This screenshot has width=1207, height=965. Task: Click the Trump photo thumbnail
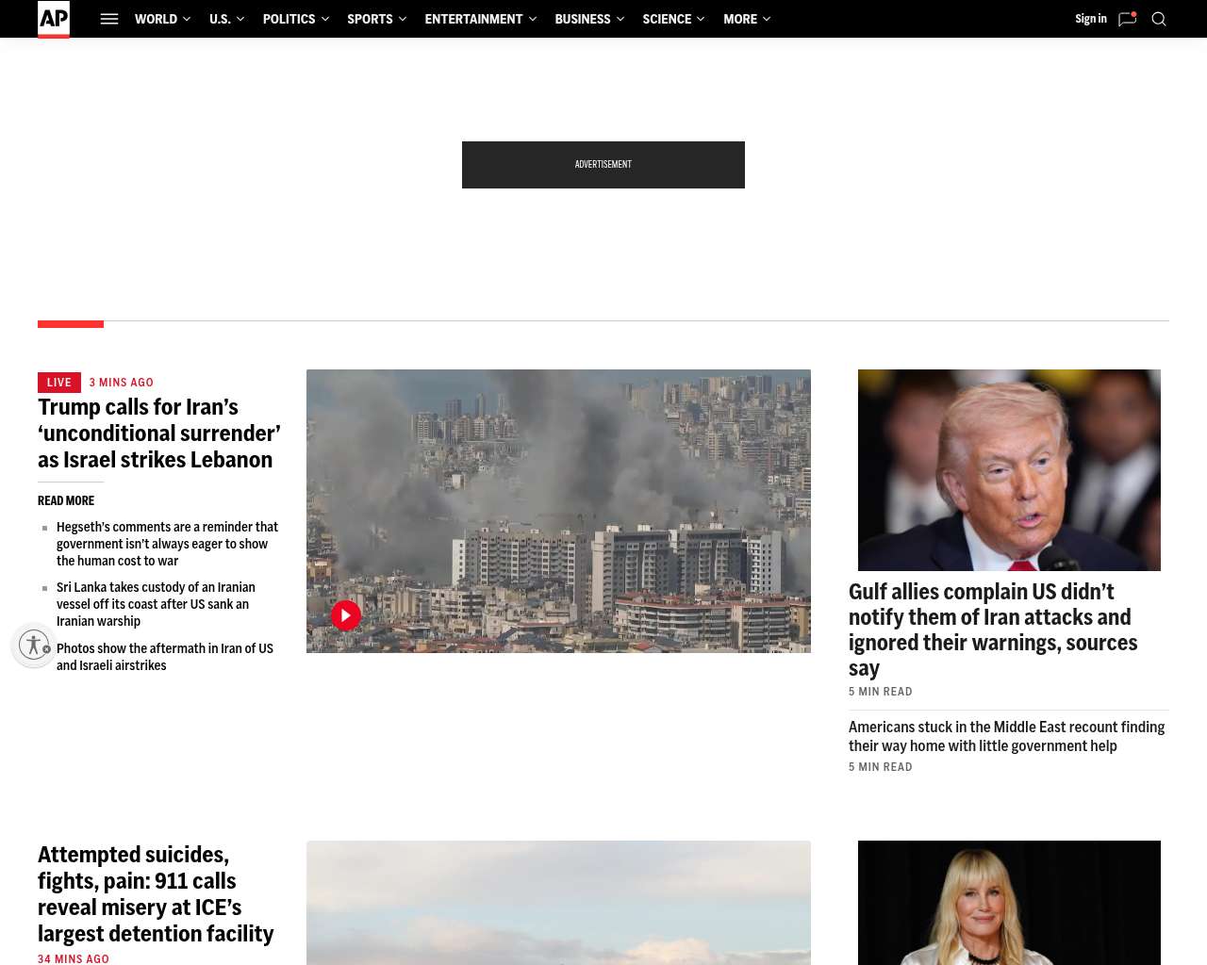tap(1009, 470)
